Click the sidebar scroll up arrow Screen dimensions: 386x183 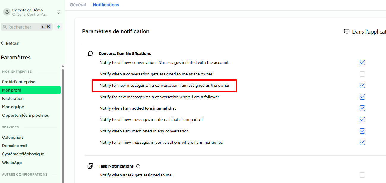pyautogui.click(x=63, y=67)
